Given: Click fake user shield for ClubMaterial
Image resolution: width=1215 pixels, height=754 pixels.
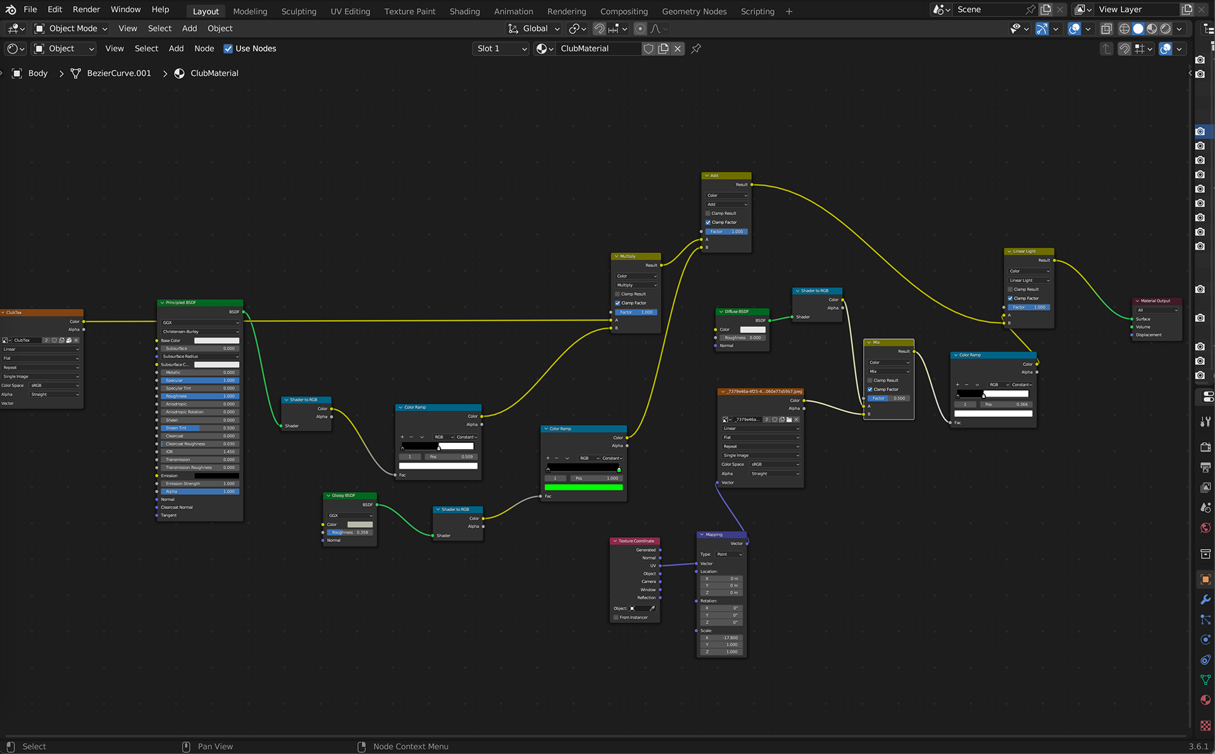Looking at the screenshot, I should 649,49.
